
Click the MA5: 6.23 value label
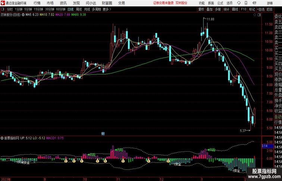point(32,15)
